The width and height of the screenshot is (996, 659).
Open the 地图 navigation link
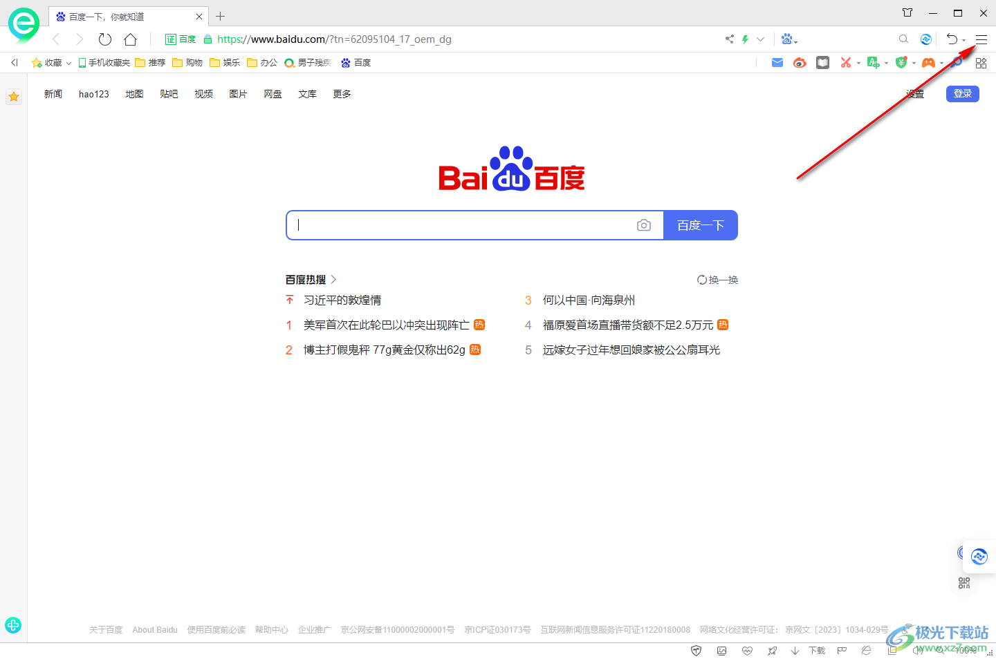pos(134,94)
